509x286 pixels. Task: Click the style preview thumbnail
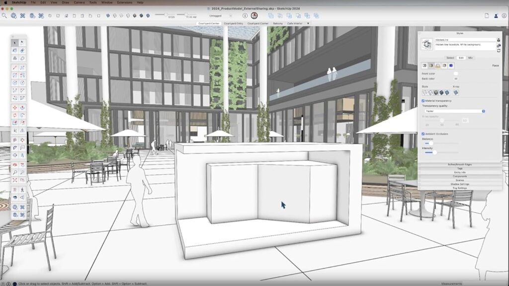(426, 44)
